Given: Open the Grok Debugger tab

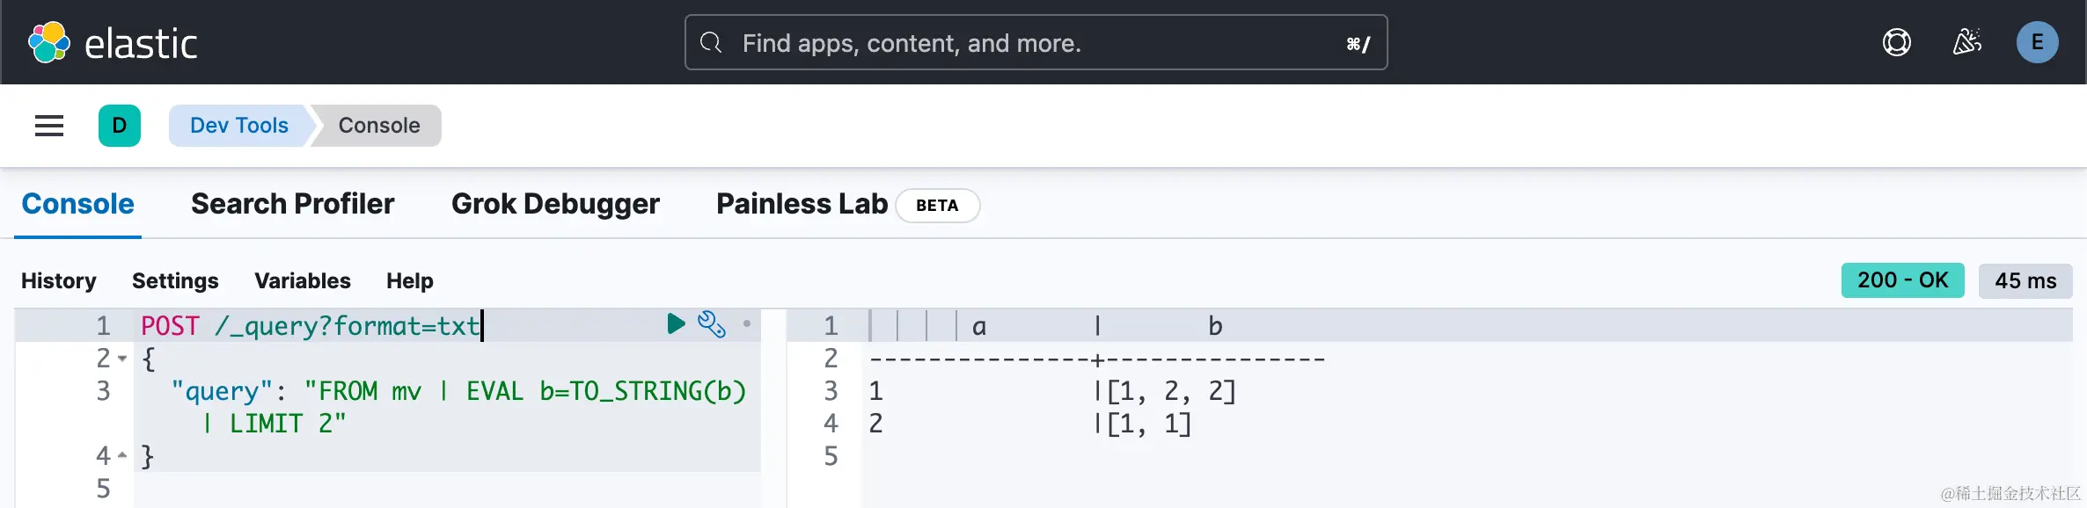Looking at the screenshot, I should (555, 204).
